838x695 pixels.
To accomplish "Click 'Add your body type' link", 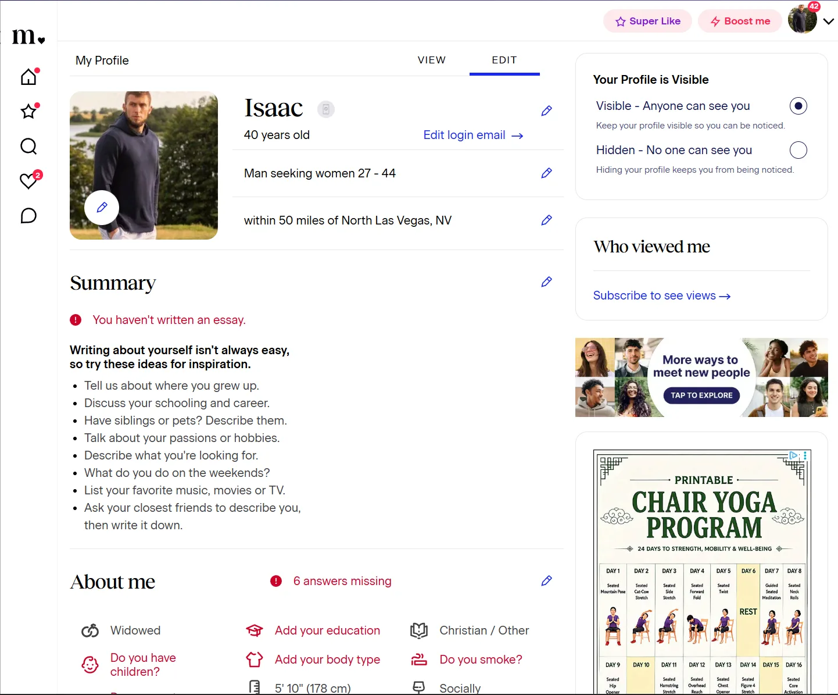I will click(x=327, y=660).
